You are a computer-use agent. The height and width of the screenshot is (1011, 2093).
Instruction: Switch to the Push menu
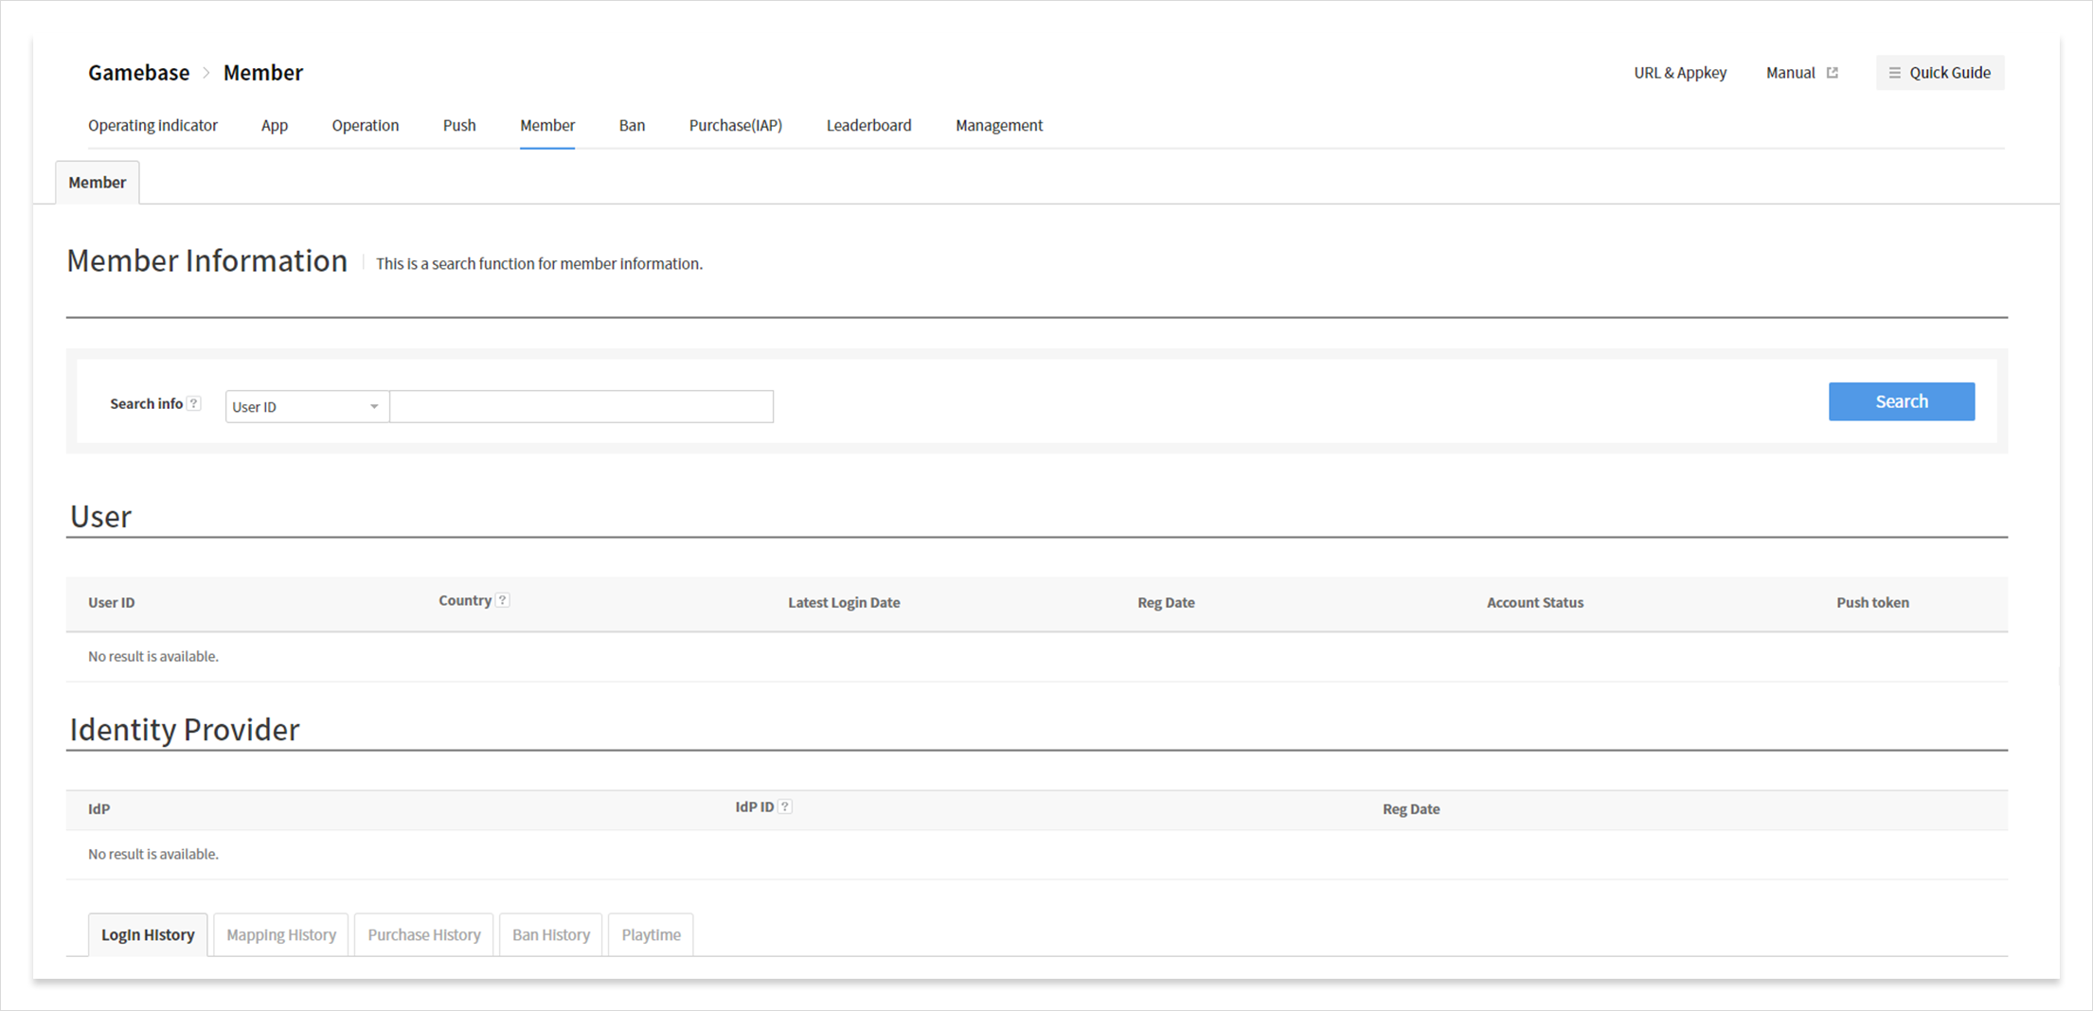(x=459, y=126)
